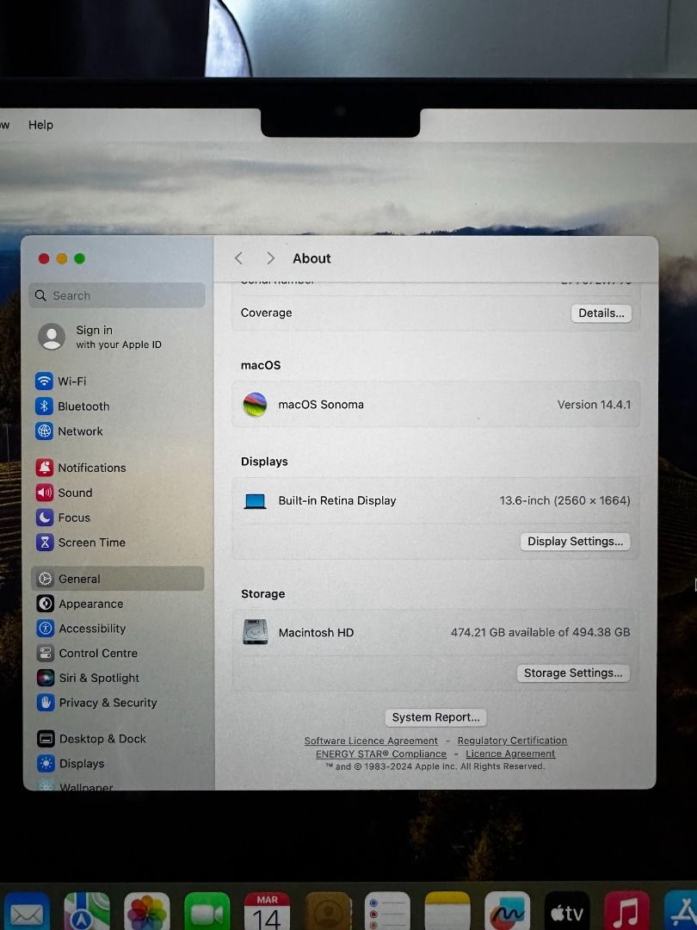Click the 13.6-inch (2560 × 1664) text
The width and height of the screenshot is (697, 930).
[564, 500]
